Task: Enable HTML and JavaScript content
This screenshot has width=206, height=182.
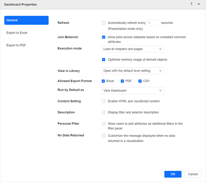Action: coord(104,101)
